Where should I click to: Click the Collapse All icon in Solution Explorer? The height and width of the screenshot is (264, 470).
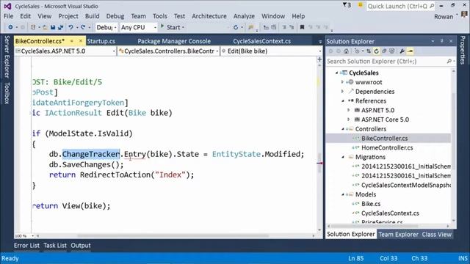pos(384,51)
